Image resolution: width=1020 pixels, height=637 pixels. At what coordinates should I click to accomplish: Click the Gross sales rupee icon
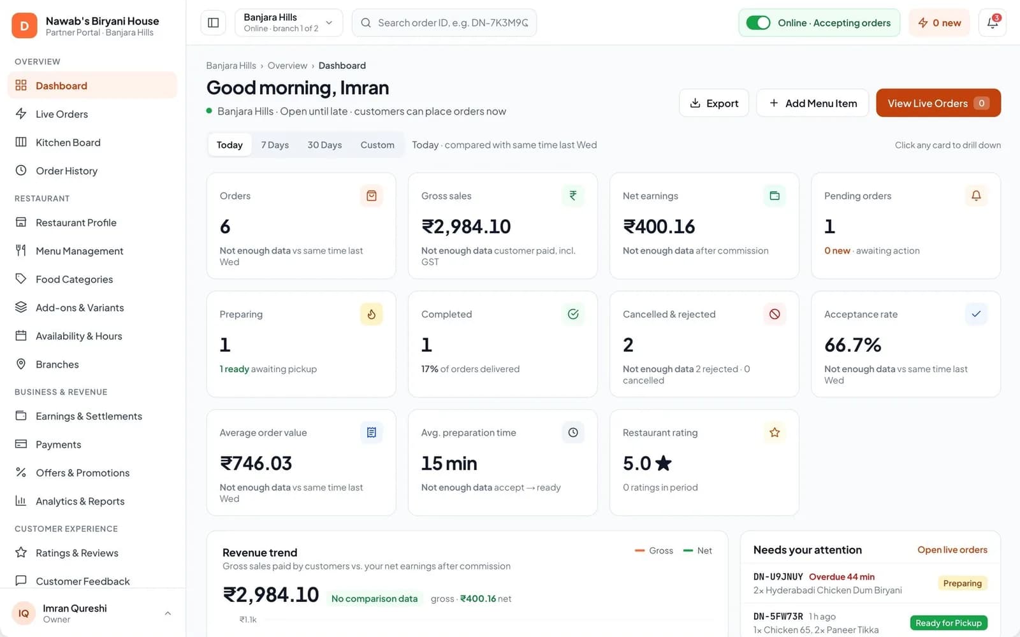[x=573, y=196]
